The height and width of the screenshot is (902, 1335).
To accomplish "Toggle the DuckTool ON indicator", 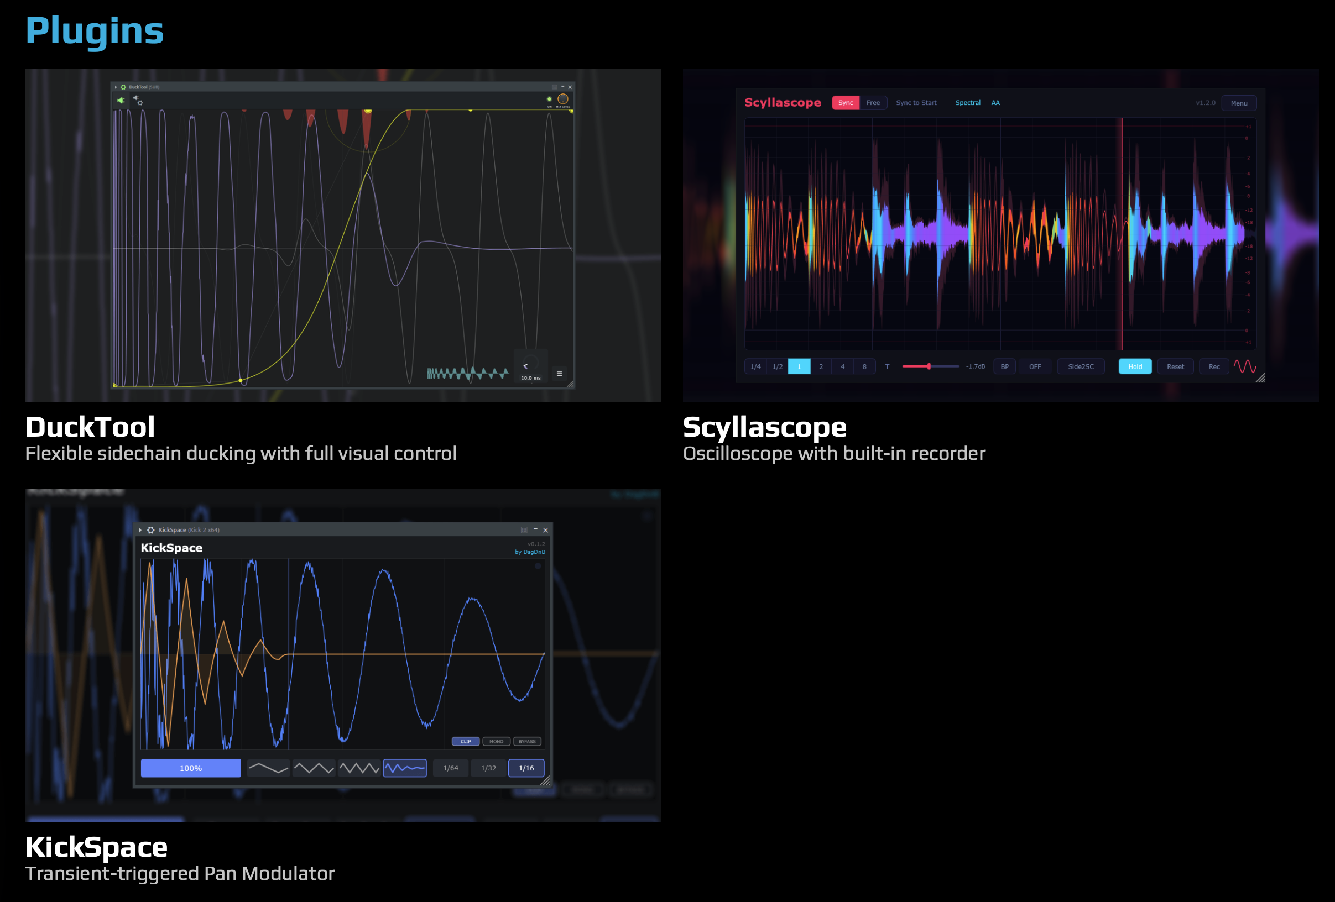I will [549, 99].
